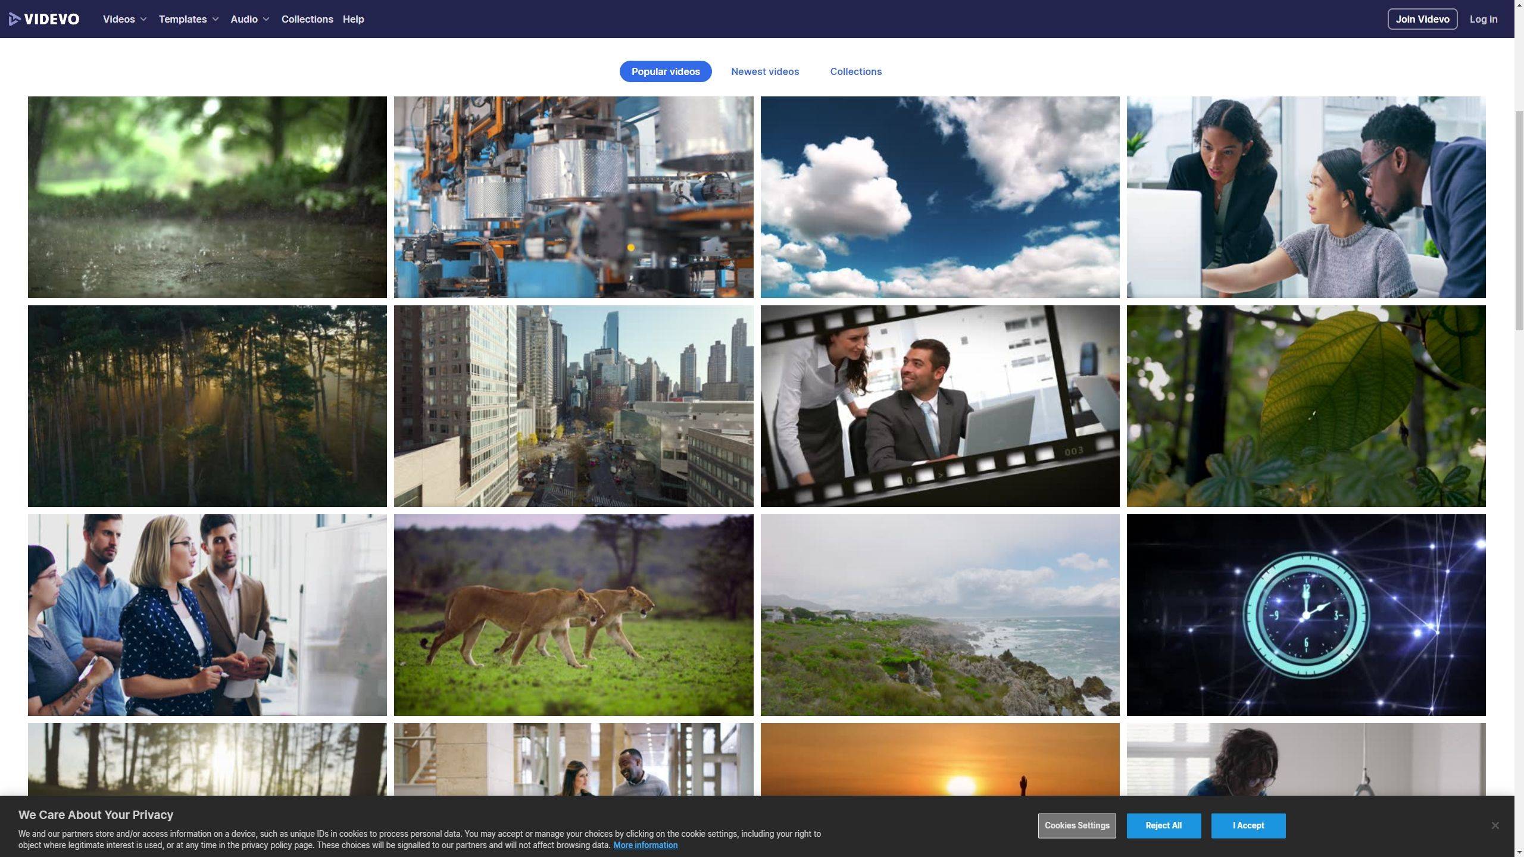Select the clock network animation thumbnail
1524x857 pixels.
click(1306, 614)
